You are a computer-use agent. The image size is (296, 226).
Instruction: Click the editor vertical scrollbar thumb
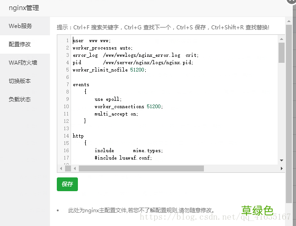point(281,52)
